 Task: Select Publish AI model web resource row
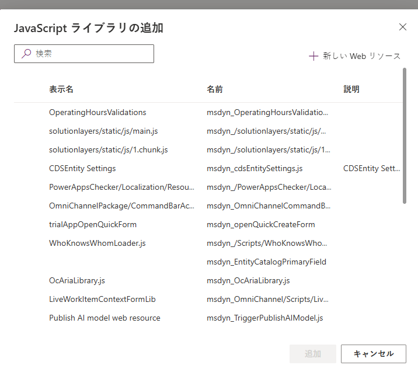click(208, 318)
